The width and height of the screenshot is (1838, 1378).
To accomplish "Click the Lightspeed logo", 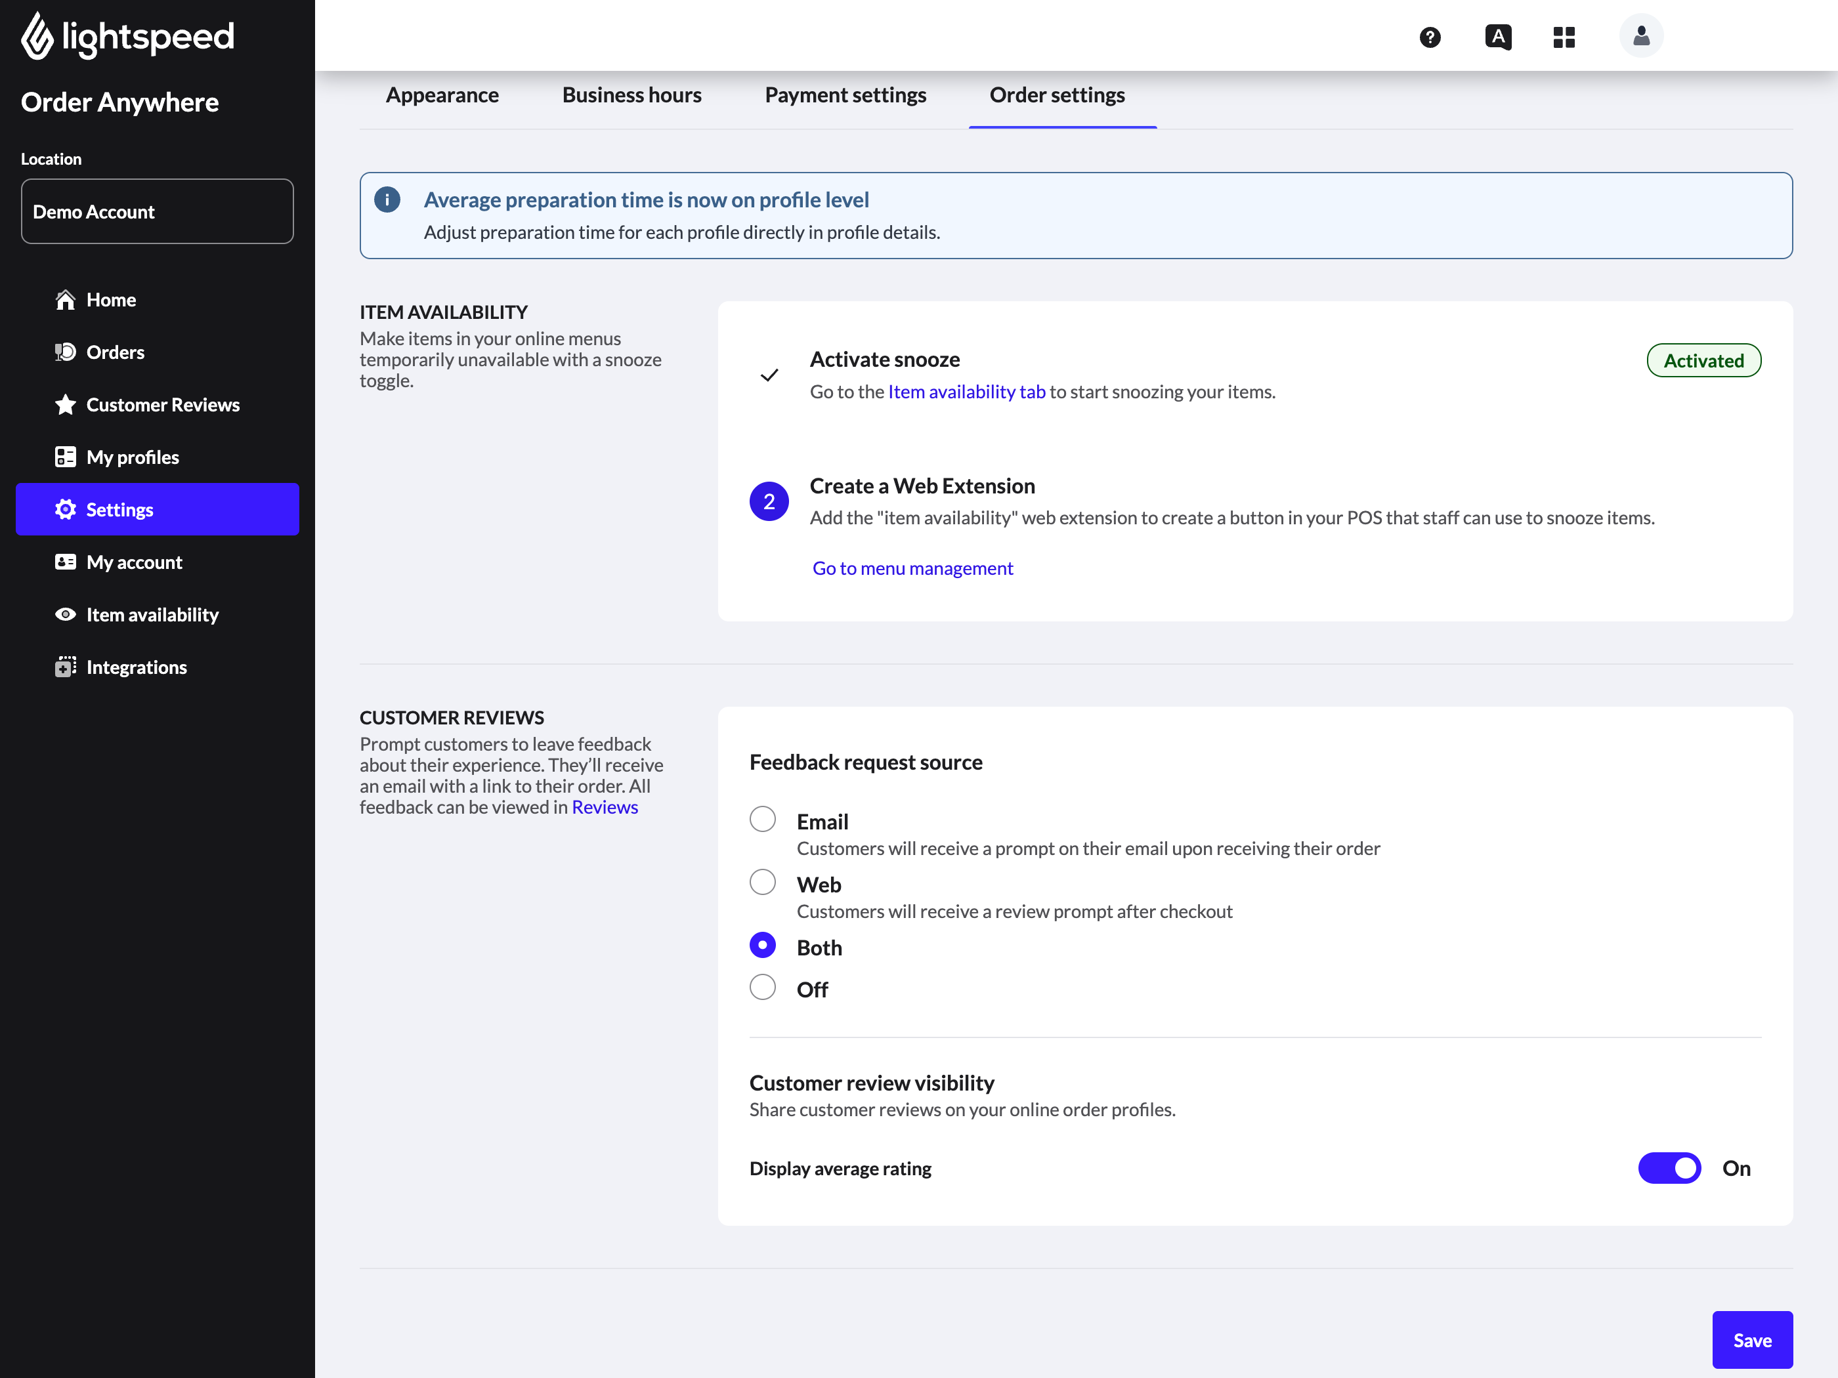I will pyautogui.click(x=126, y=35).
